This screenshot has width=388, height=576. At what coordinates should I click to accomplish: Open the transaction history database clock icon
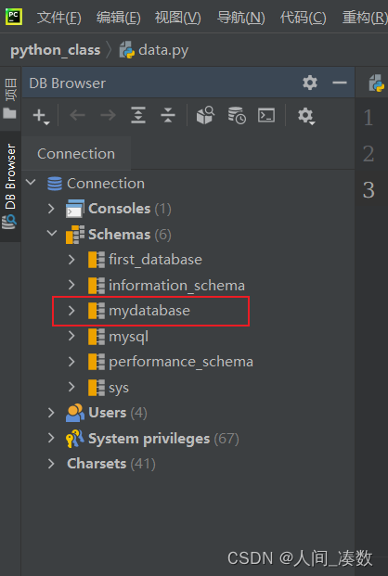pyautogui.click(x=237, y=115)
